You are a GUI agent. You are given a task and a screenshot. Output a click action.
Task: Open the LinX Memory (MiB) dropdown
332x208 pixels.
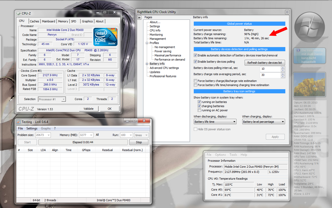click(86, 135)
